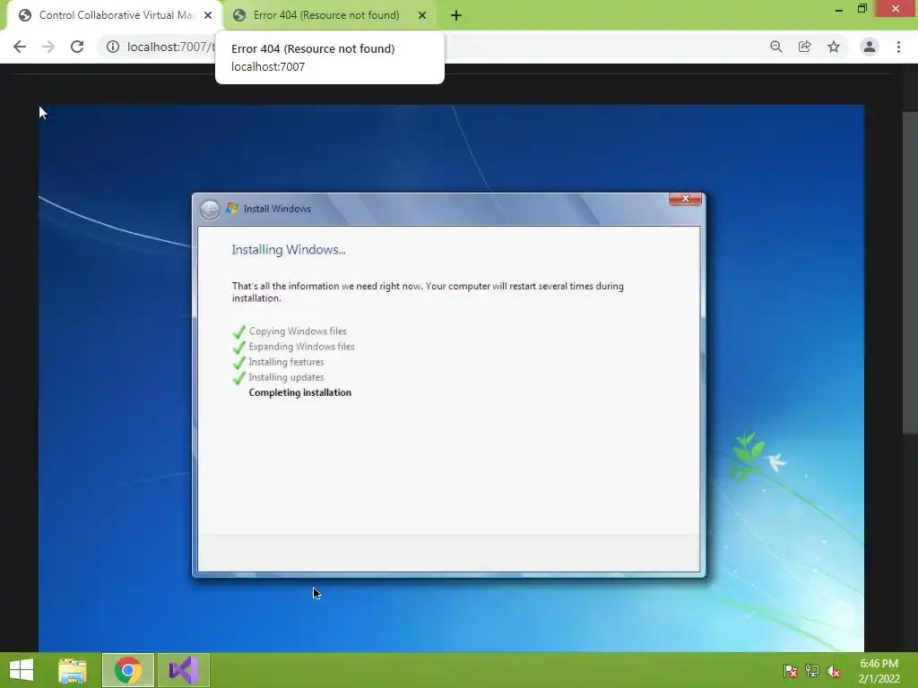Select 'Copying Windows files' step text
Screen dimensions: 918x688
pyautogui.click(x=298, y=331)
